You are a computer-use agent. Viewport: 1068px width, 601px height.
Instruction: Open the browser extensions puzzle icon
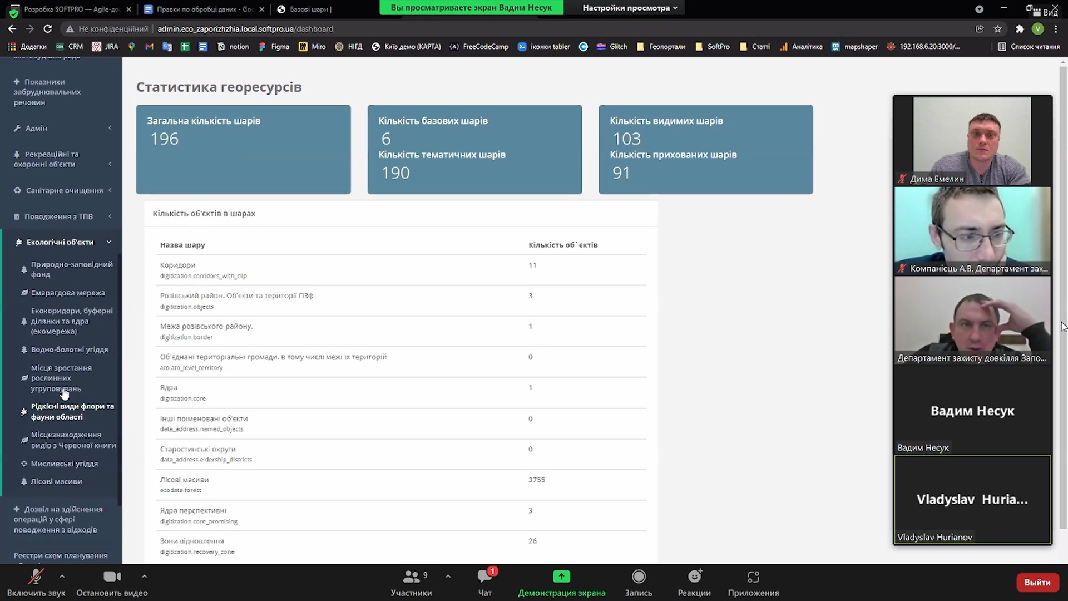click(1020, 29)
